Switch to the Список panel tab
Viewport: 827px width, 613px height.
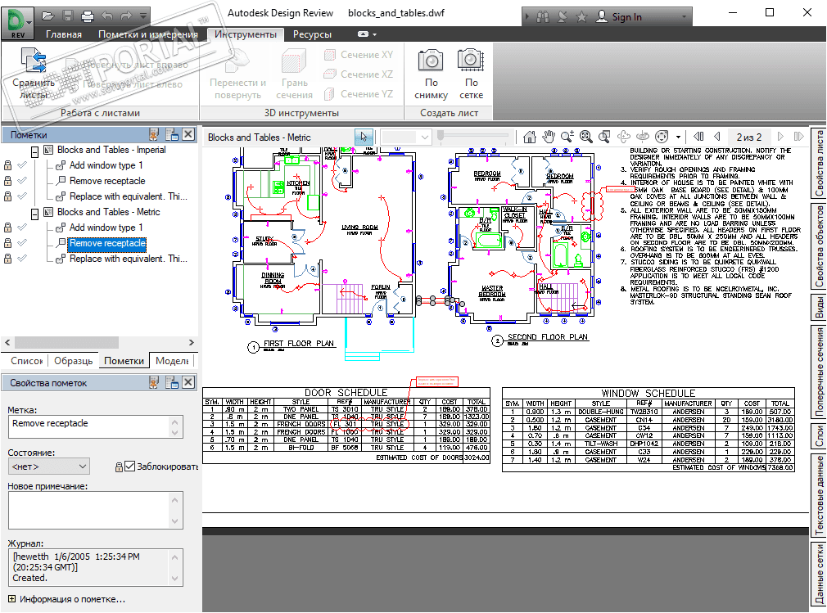point(26,361)
